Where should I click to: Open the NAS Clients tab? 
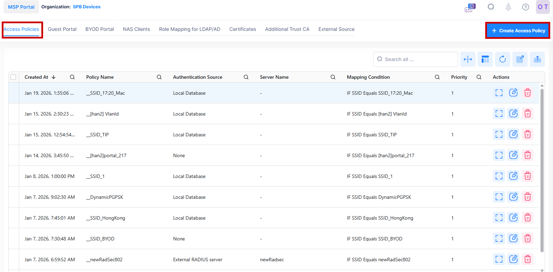pyautogui.click(x=137, y=29)
